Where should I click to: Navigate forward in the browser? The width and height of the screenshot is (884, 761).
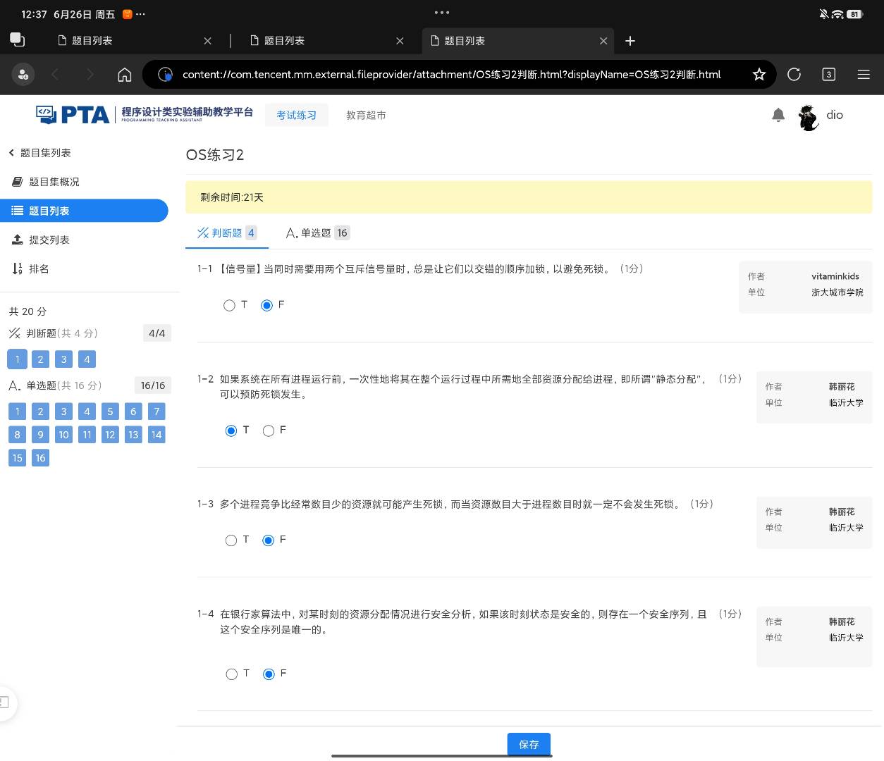pos(90,75)
